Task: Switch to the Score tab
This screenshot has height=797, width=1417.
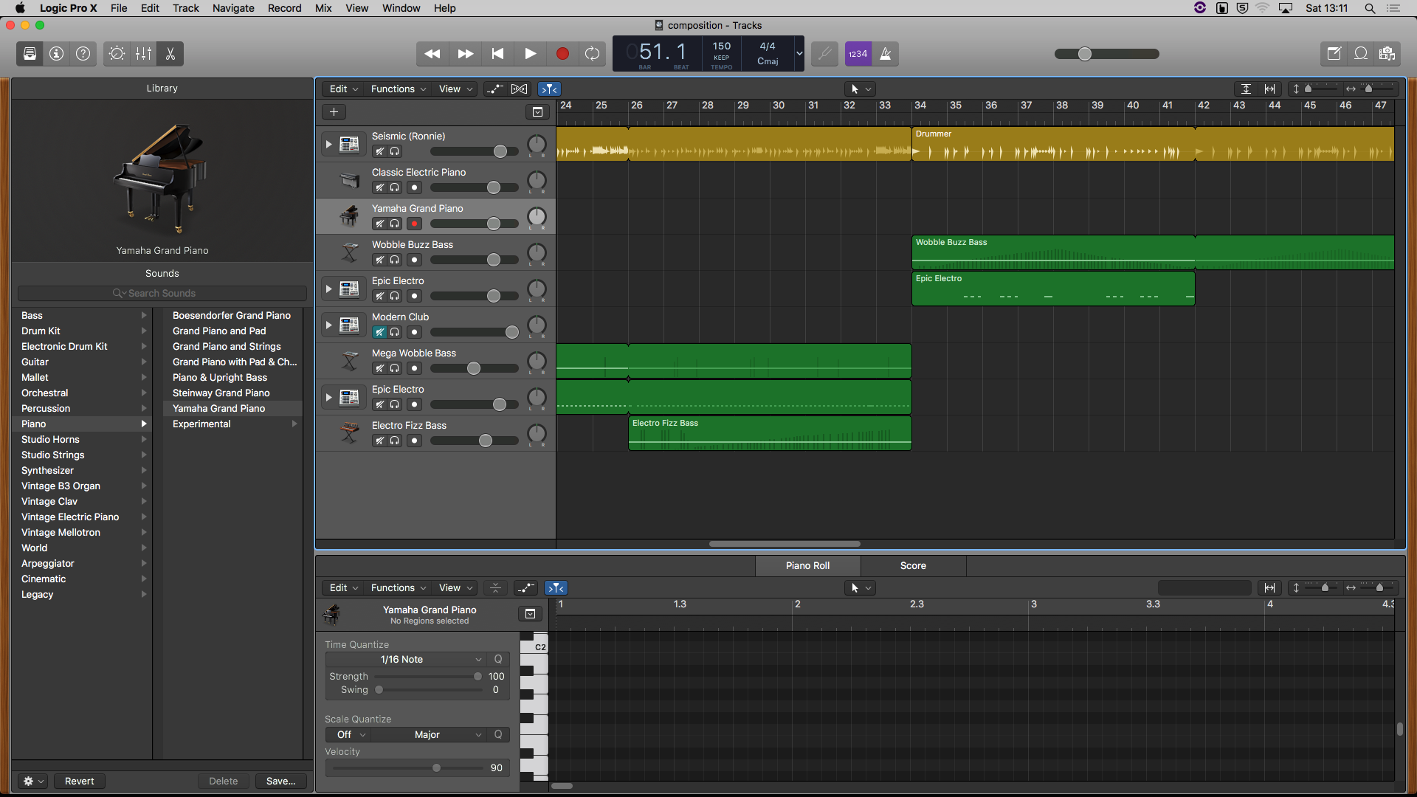Action: pyautogui.click(x=913, y=565)
